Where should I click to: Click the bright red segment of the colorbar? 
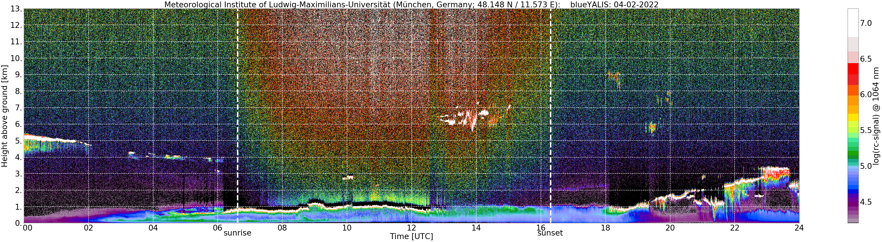[853, 68]
